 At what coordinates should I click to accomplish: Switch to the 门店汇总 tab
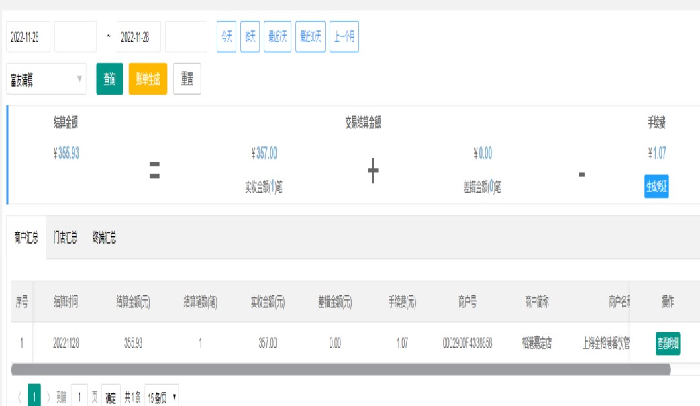coord(65,238)
